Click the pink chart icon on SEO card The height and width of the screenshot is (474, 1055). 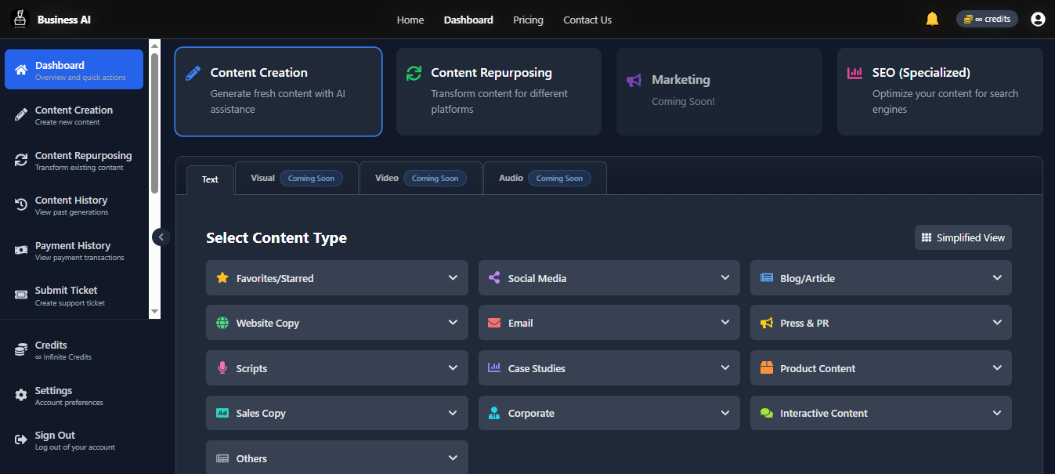point(854,73)
